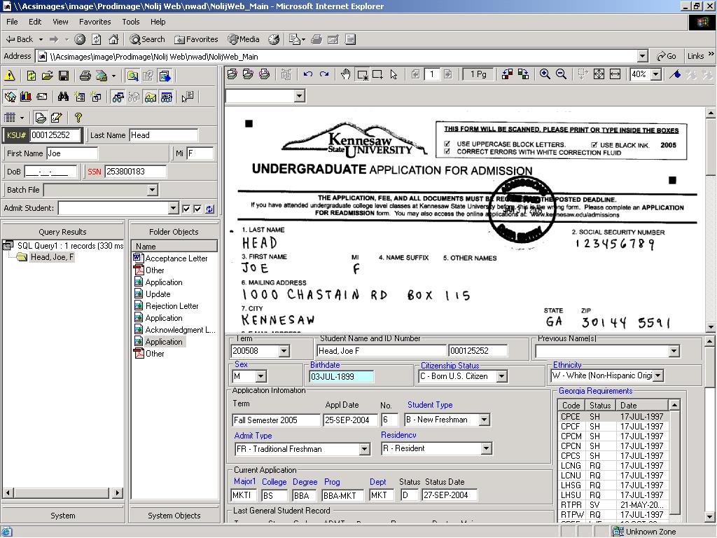
Task: Click the floppy disk save icon
Action: 64,76
